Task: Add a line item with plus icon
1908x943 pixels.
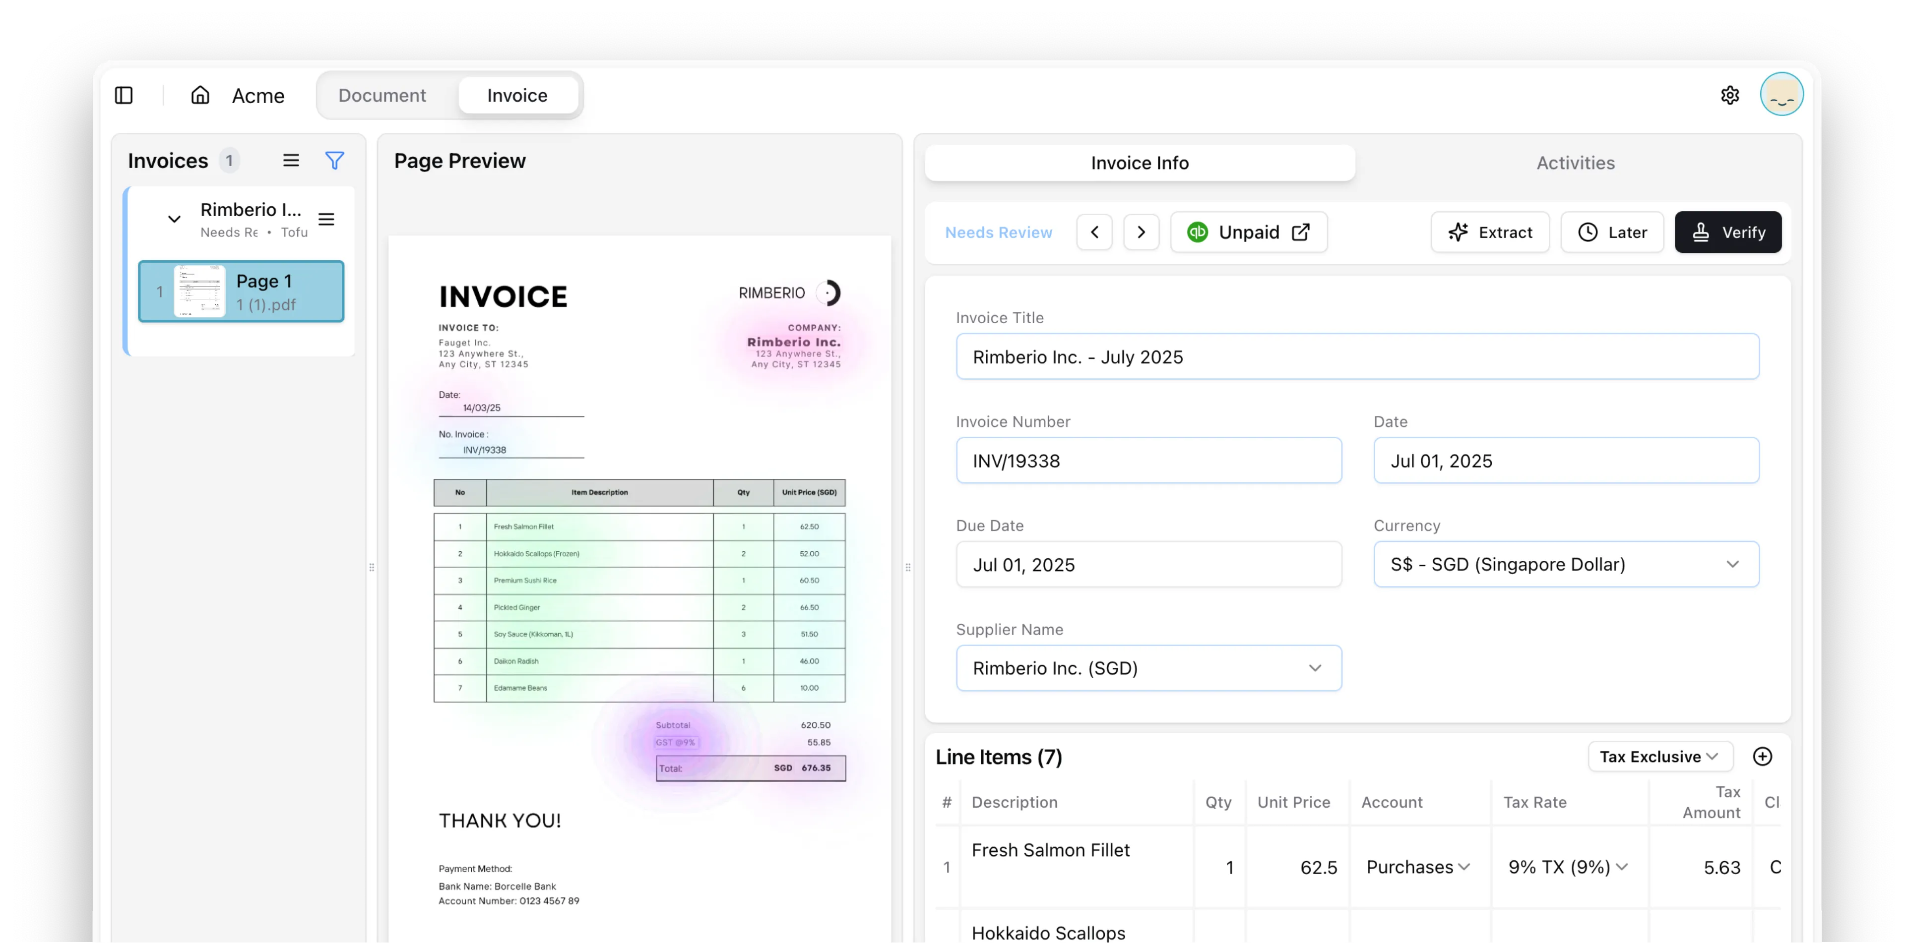Action: click(x=1762, y=757)
